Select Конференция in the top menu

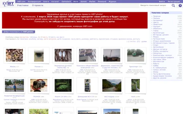click(34, 2)
